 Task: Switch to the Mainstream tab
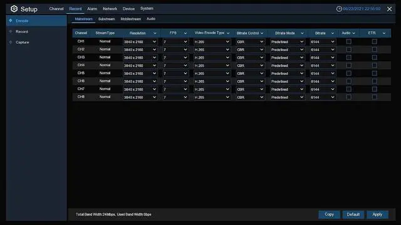click(83, 19)
